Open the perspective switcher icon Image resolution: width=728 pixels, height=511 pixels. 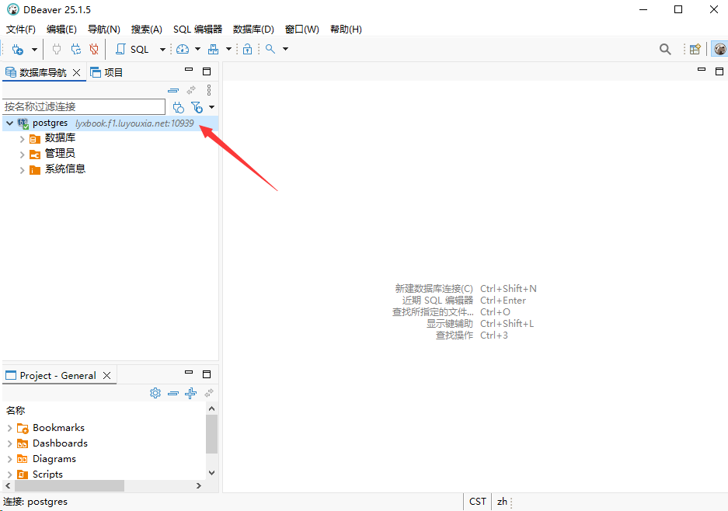click(695, 49)
